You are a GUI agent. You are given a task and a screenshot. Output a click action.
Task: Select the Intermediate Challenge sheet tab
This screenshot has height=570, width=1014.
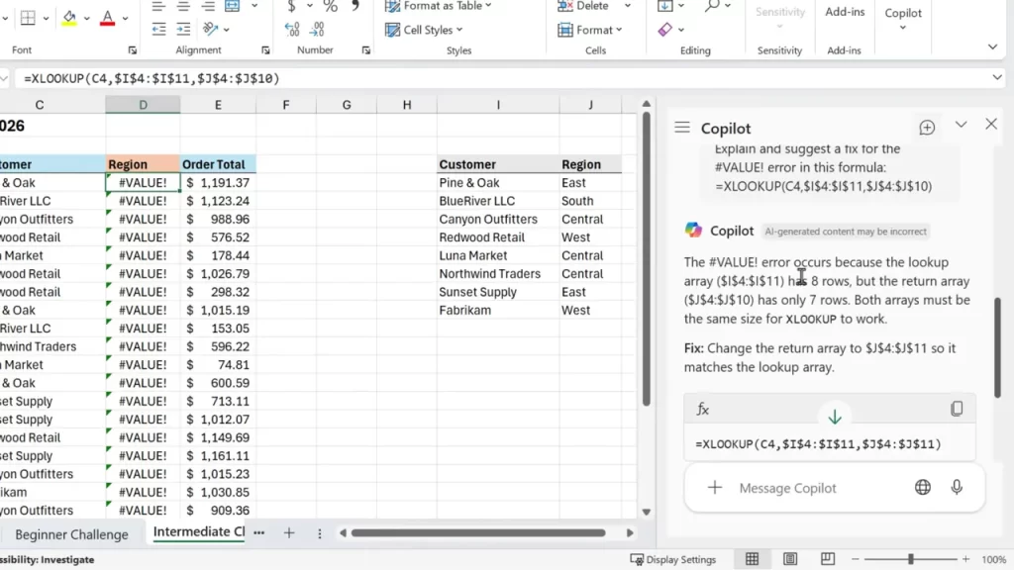(x=197, y=531)
